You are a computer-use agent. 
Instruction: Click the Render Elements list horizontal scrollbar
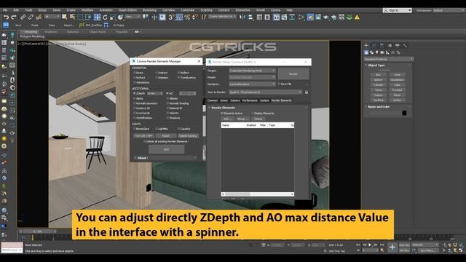(257, 194)
